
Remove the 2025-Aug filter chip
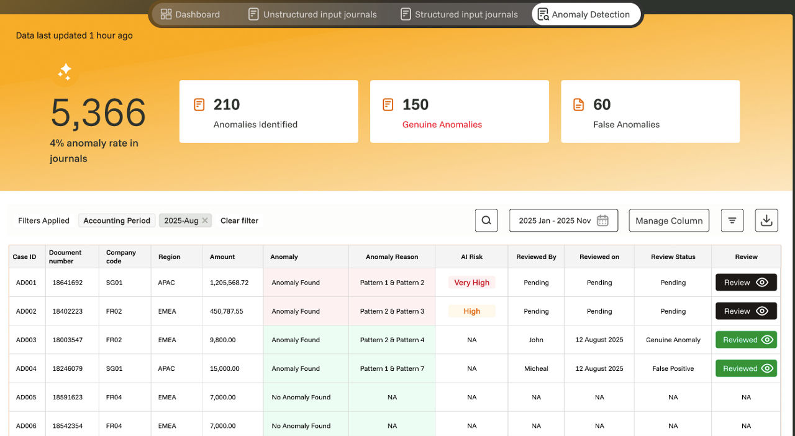point(205,220)
